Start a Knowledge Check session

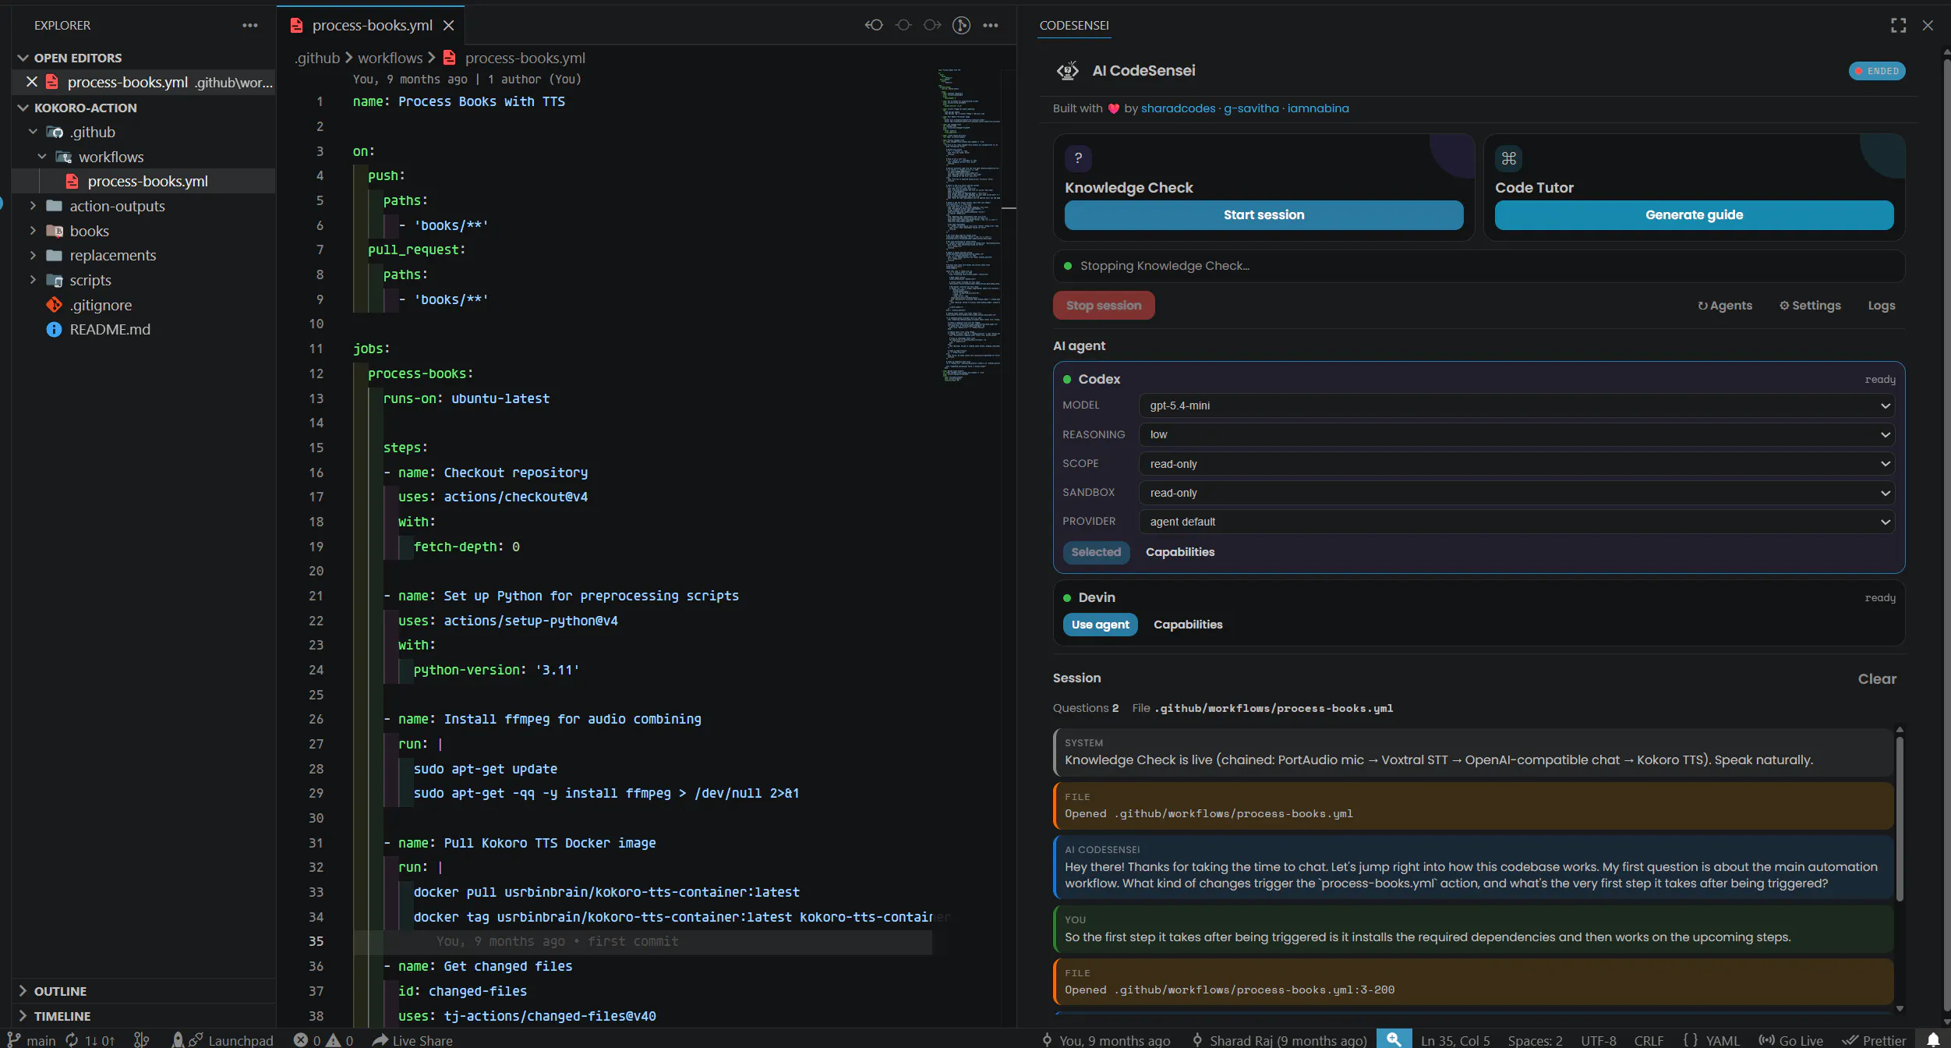pyautogui.click(x=1264, y=214)
